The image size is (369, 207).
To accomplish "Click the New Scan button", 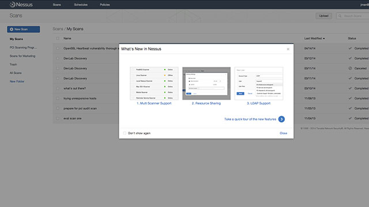I will click(24, 29).
